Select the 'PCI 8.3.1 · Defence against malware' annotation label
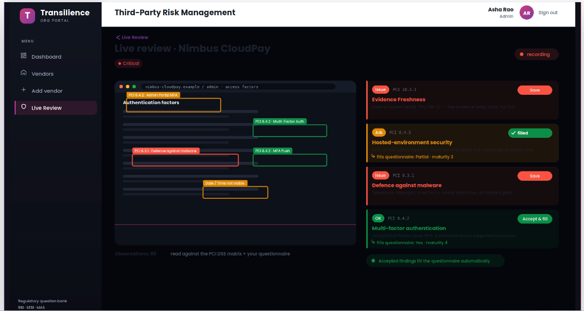Screen dimensions: 584x311 [166, 150]
